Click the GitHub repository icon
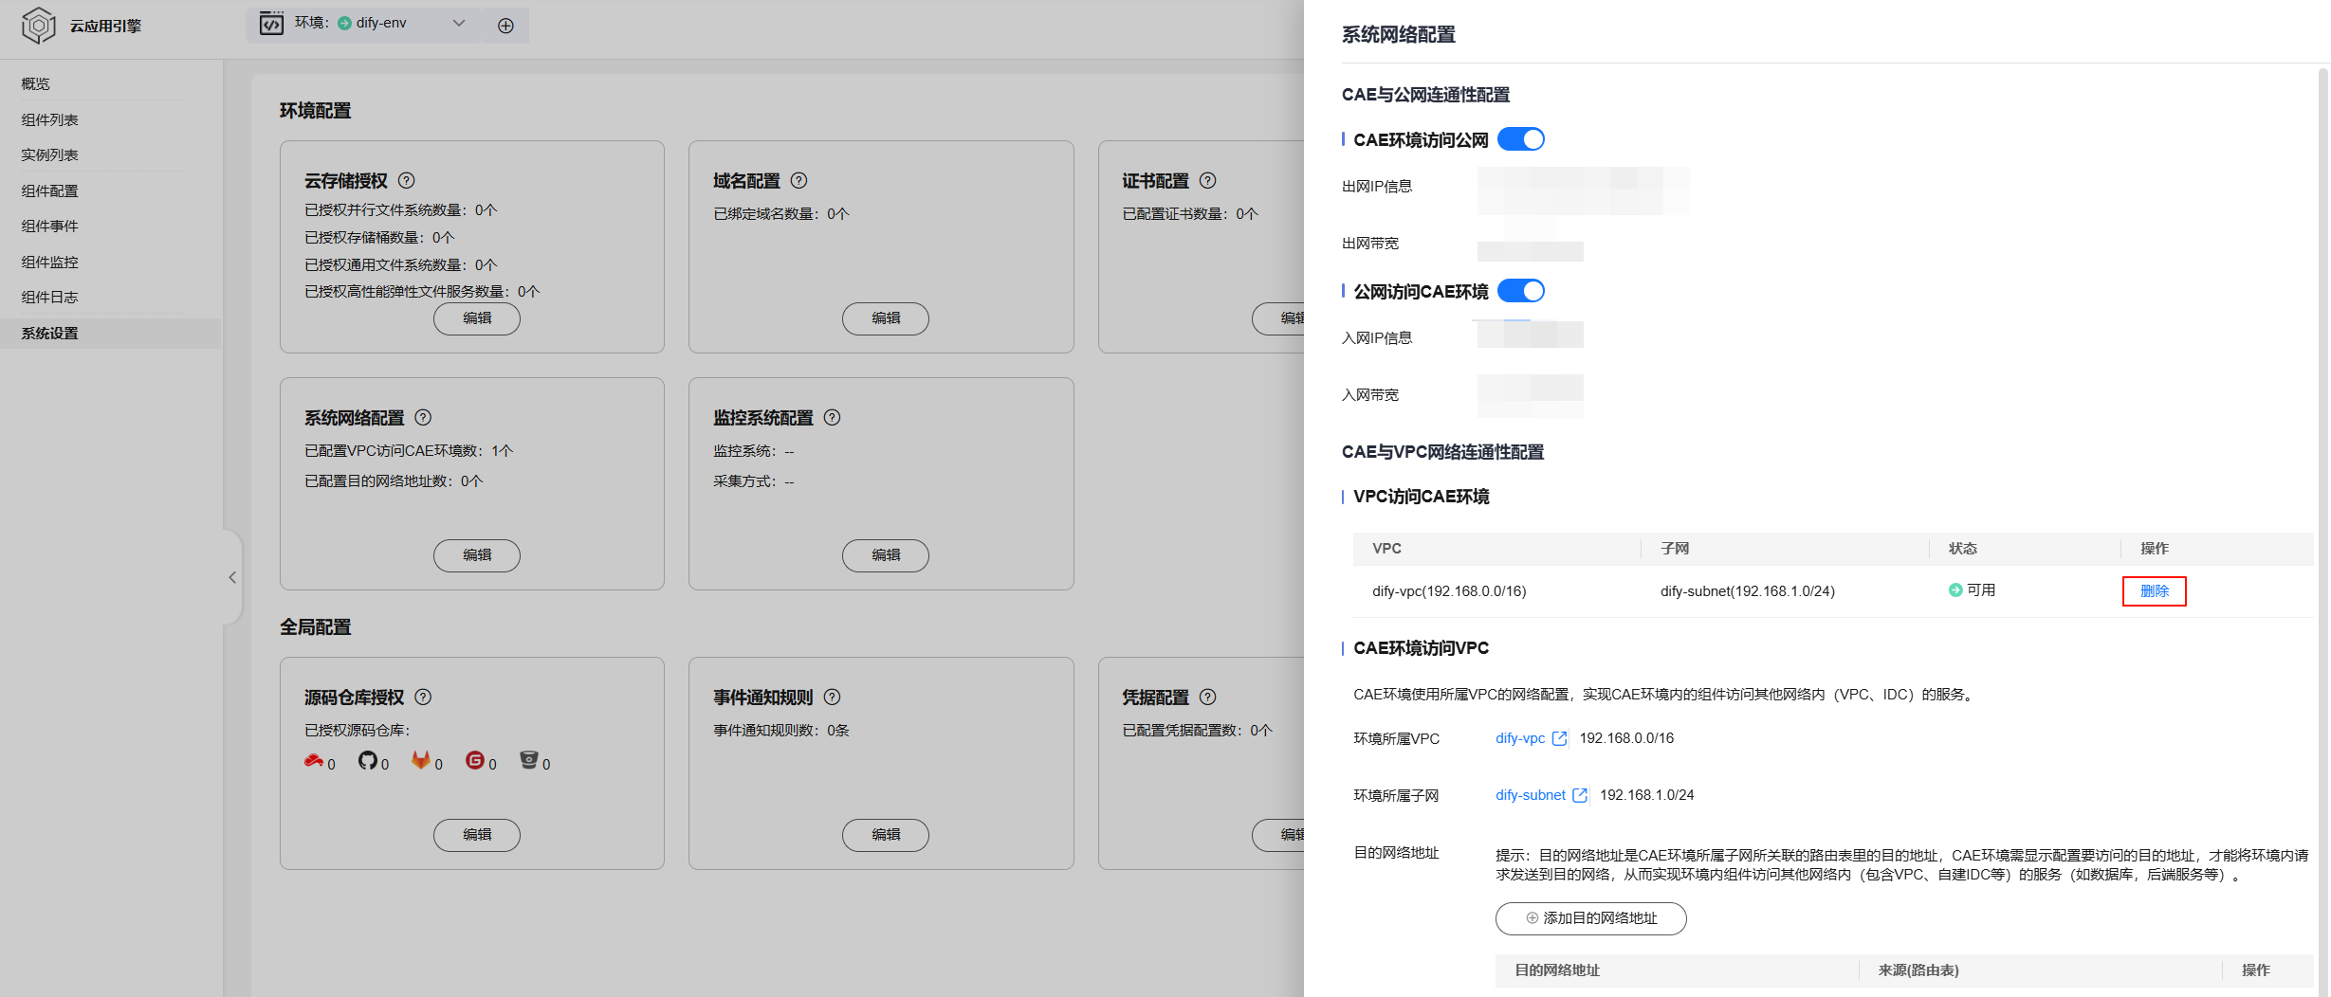Screen dimensions: 2331x997 [x=368, y=760]
